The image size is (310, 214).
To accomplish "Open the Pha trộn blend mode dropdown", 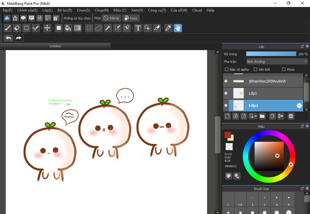I will (277, 62).
